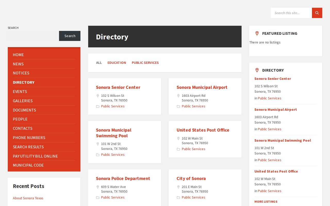
Task: Click pin icon beside 101 W 2nd St card
Action: [98, 144]
